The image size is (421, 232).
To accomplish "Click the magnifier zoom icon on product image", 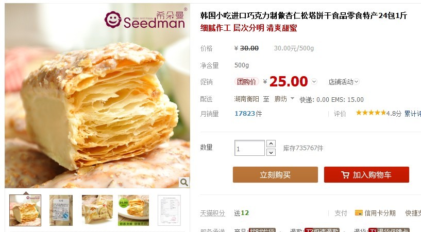I will (184, 182).
